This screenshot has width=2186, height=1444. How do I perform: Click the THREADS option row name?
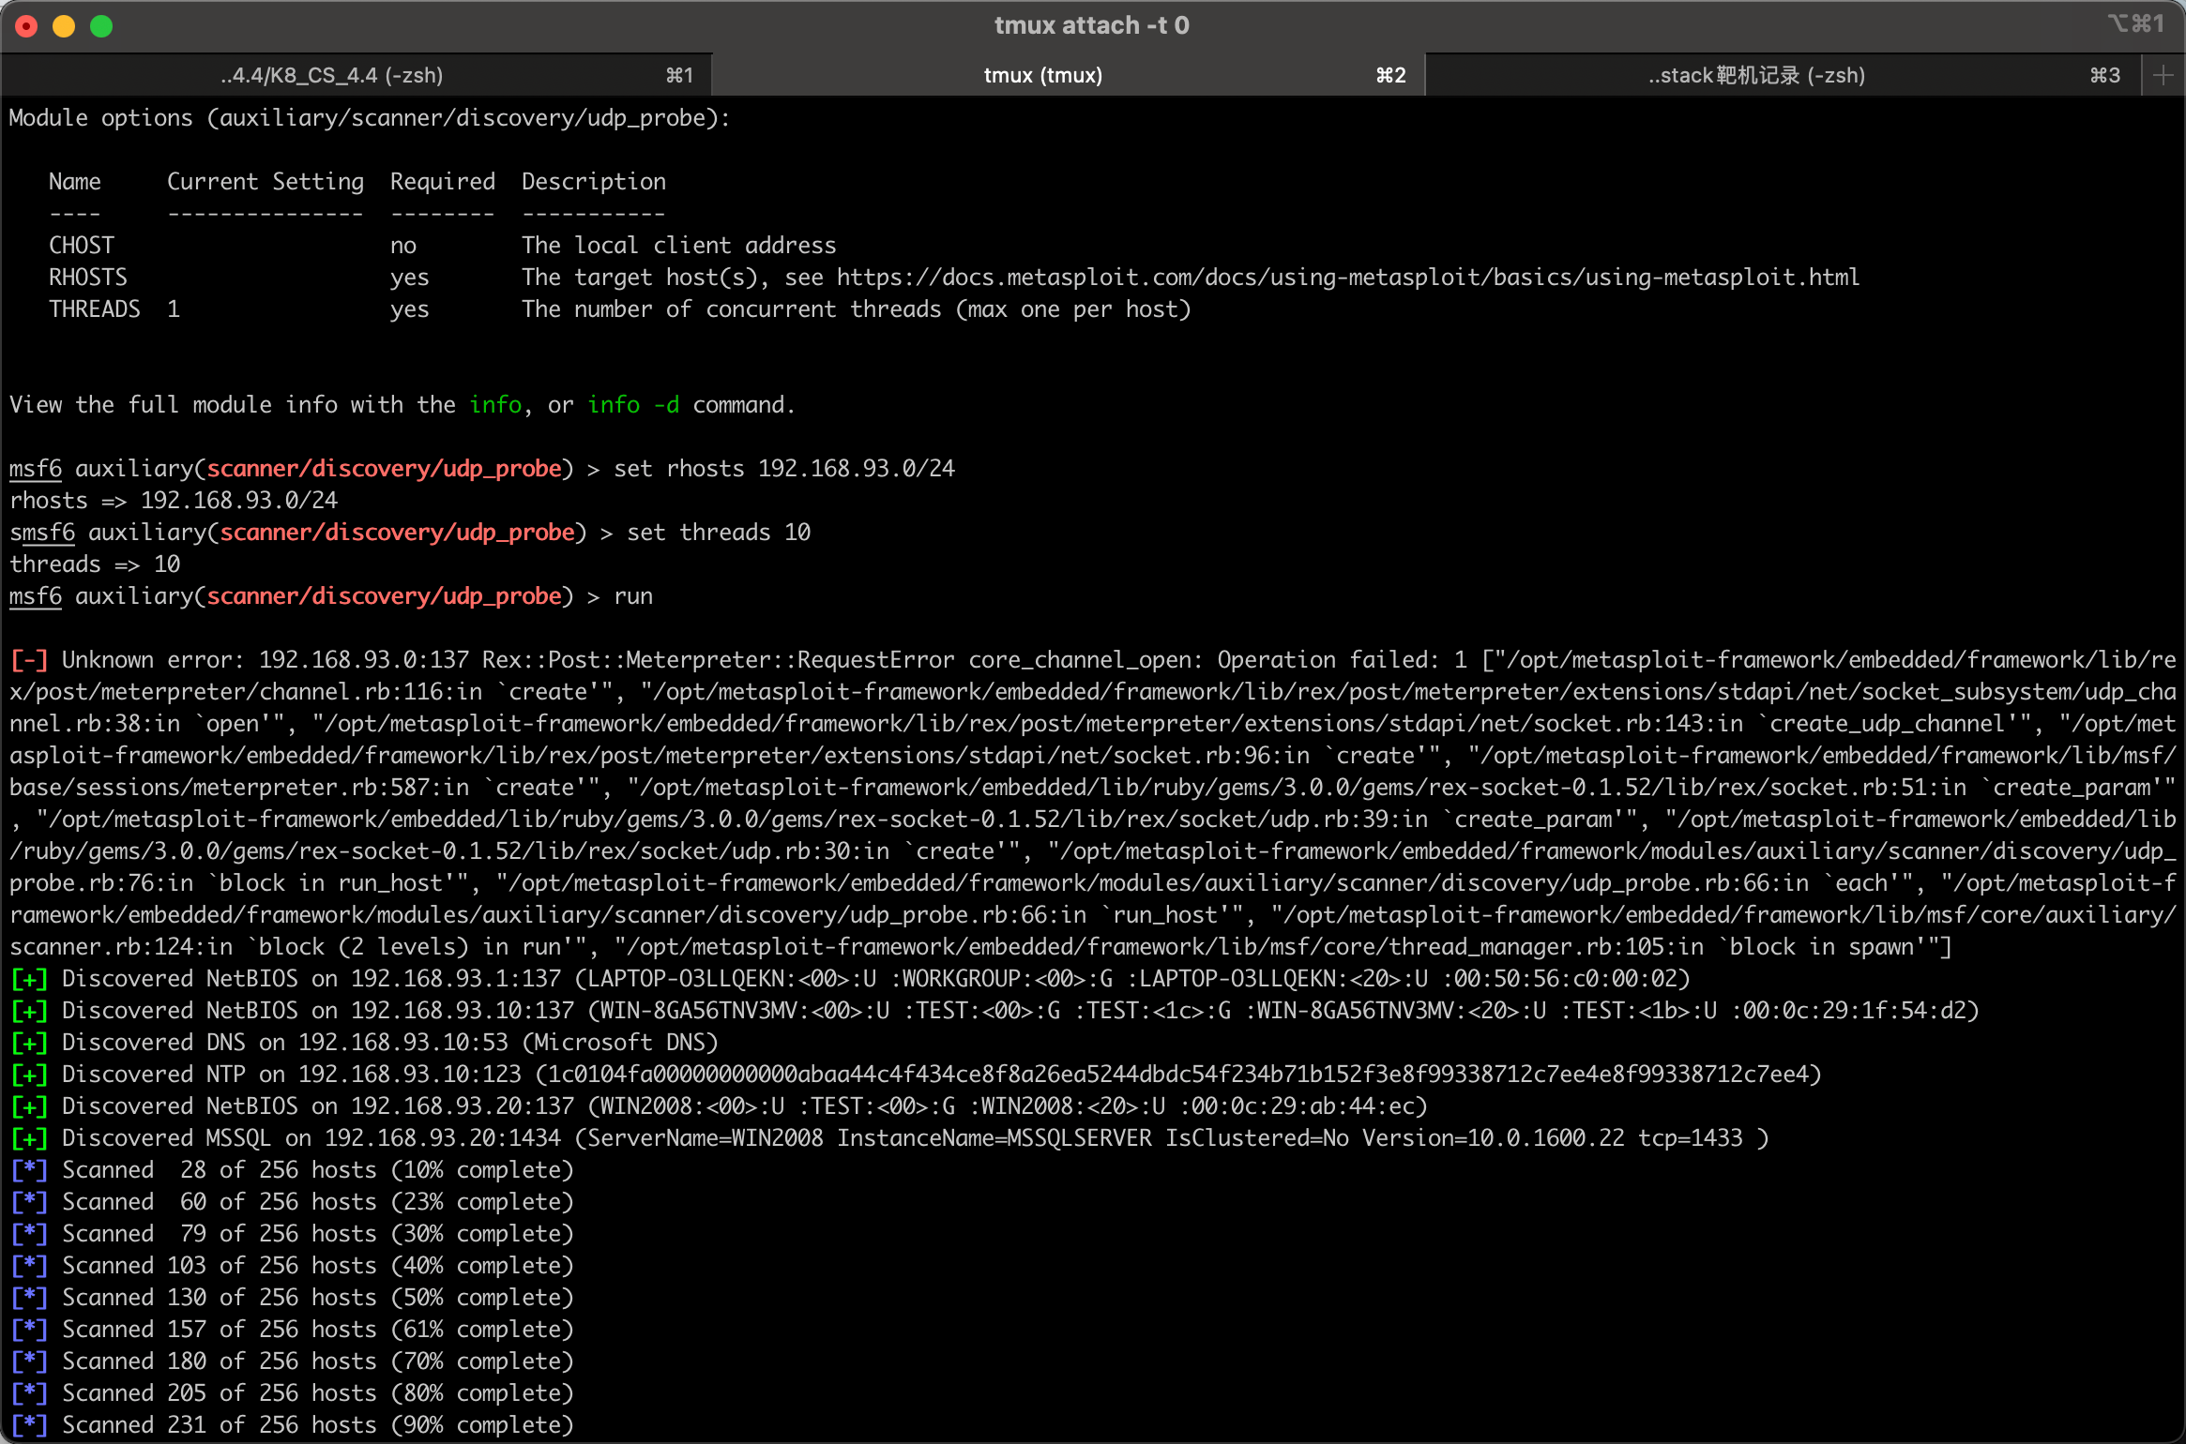point(95,309)
